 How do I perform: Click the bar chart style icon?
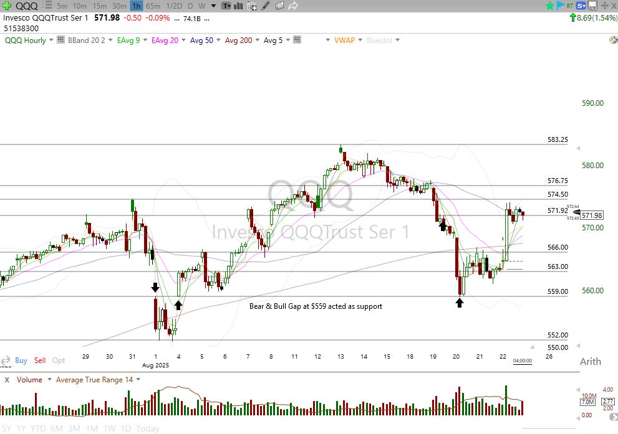pyautogui.click(x=238, y=6)
